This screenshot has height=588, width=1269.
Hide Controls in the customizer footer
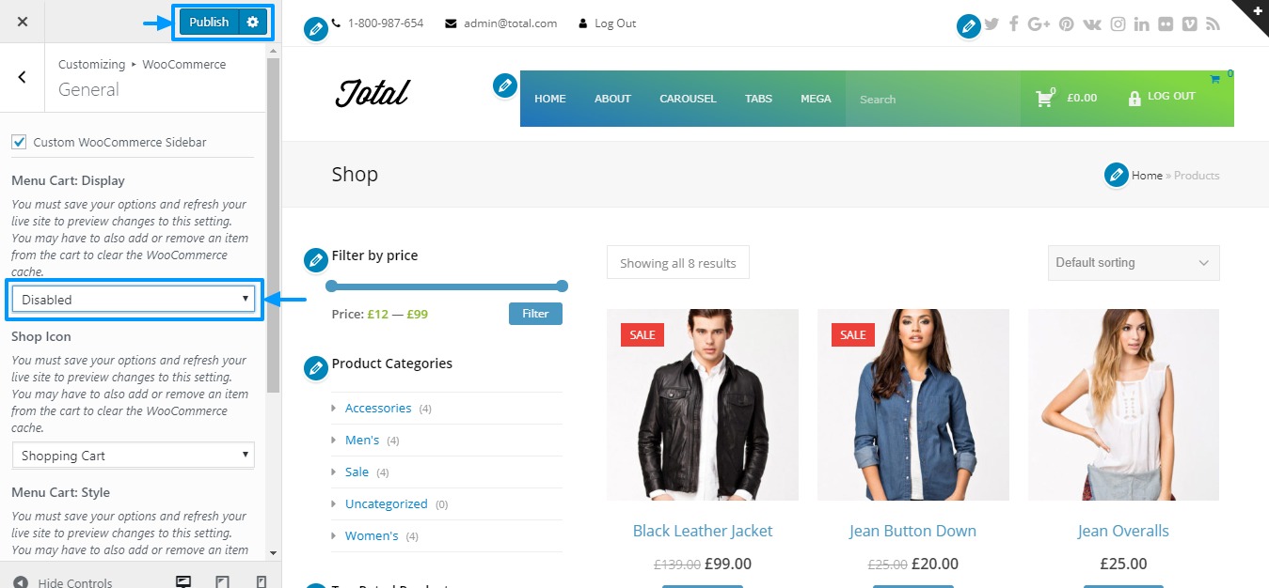point(63,582)
